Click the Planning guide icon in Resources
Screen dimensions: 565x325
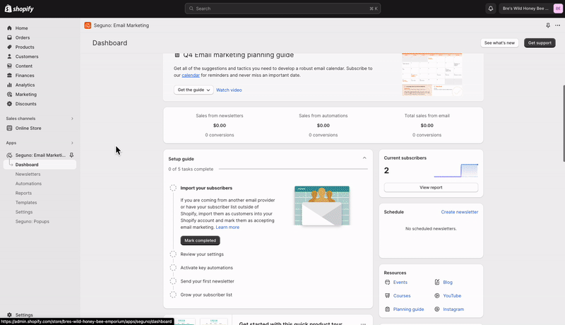point(387,309)
